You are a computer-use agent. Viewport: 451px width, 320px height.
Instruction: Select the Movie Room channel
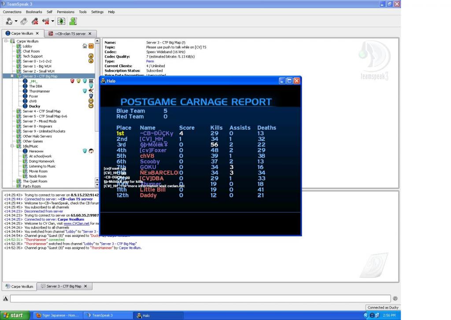(x=38, y=171)
